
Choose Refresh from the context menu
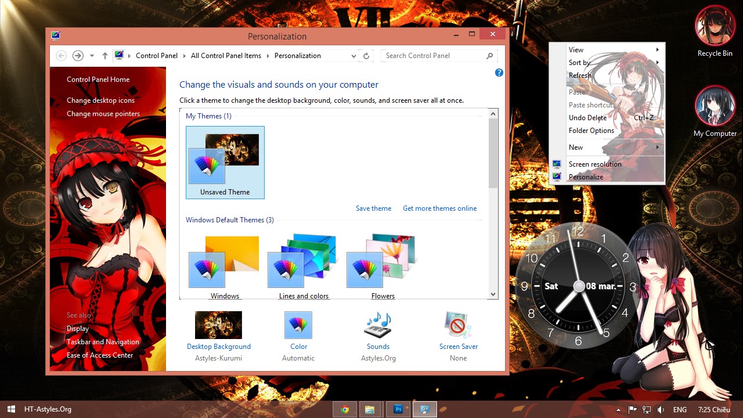607,75
